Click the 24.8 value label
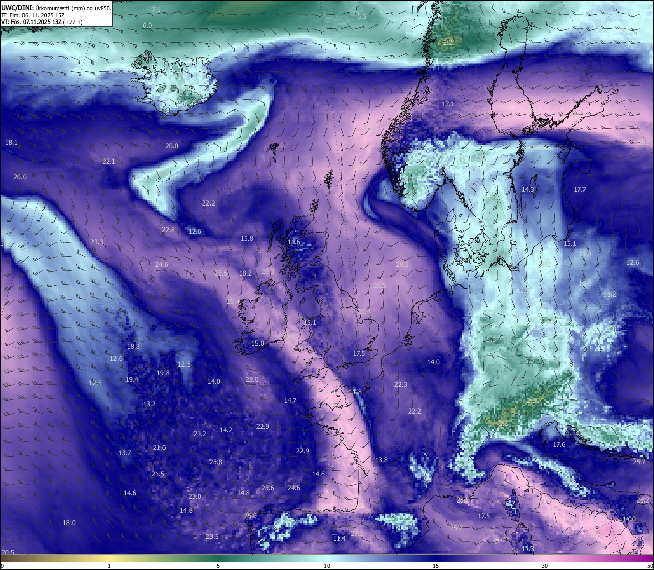Screen dimensions: 654x570 [243, 493]
